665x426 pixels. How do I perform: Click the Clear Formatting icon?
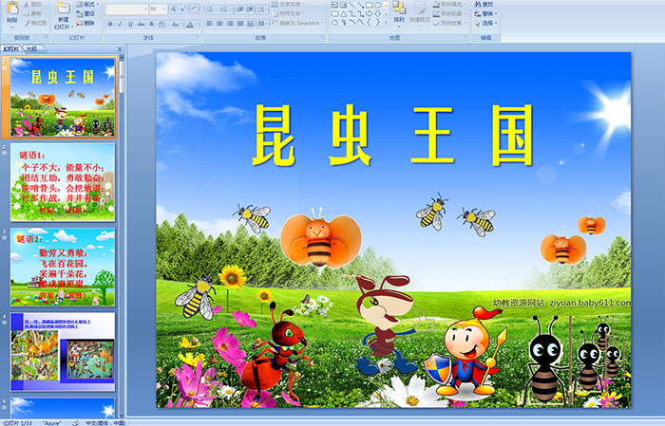[x=195, y=9]
